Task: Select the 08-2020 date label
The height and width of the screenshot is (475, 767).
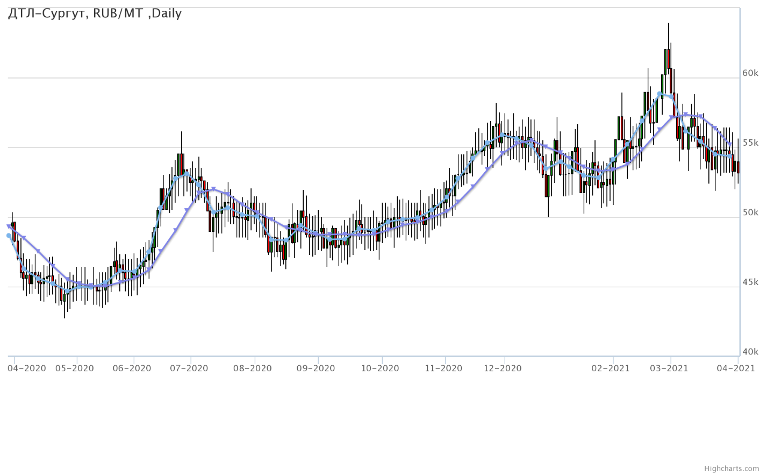Action: pos(252,368)
